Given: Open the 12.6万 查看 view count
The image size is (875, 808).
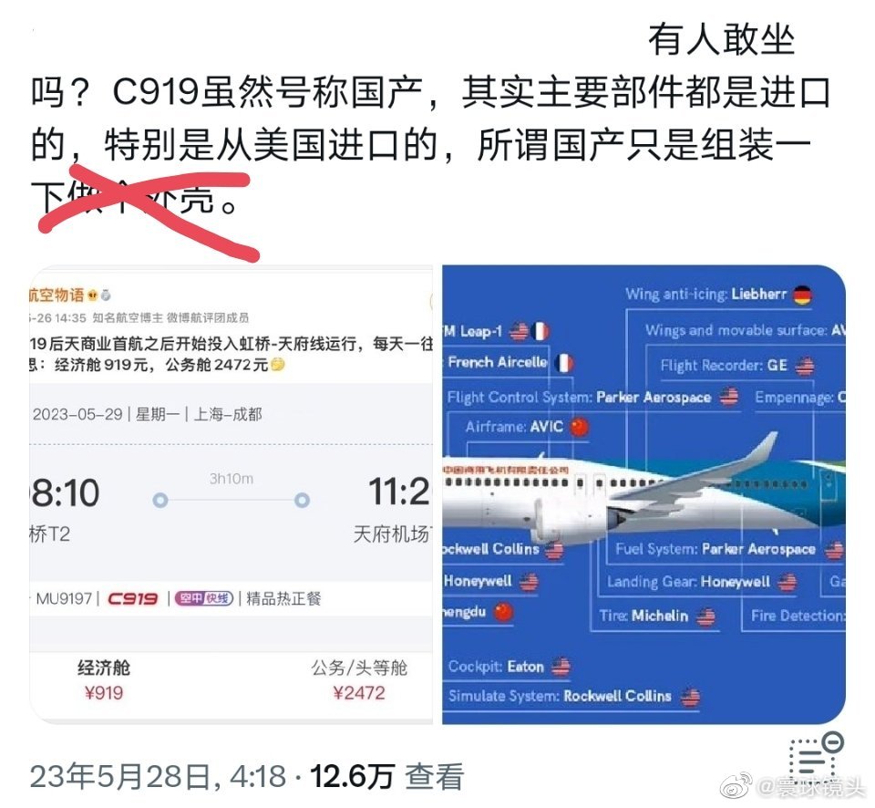Looking at the screenshot, I should click(386, 777).
